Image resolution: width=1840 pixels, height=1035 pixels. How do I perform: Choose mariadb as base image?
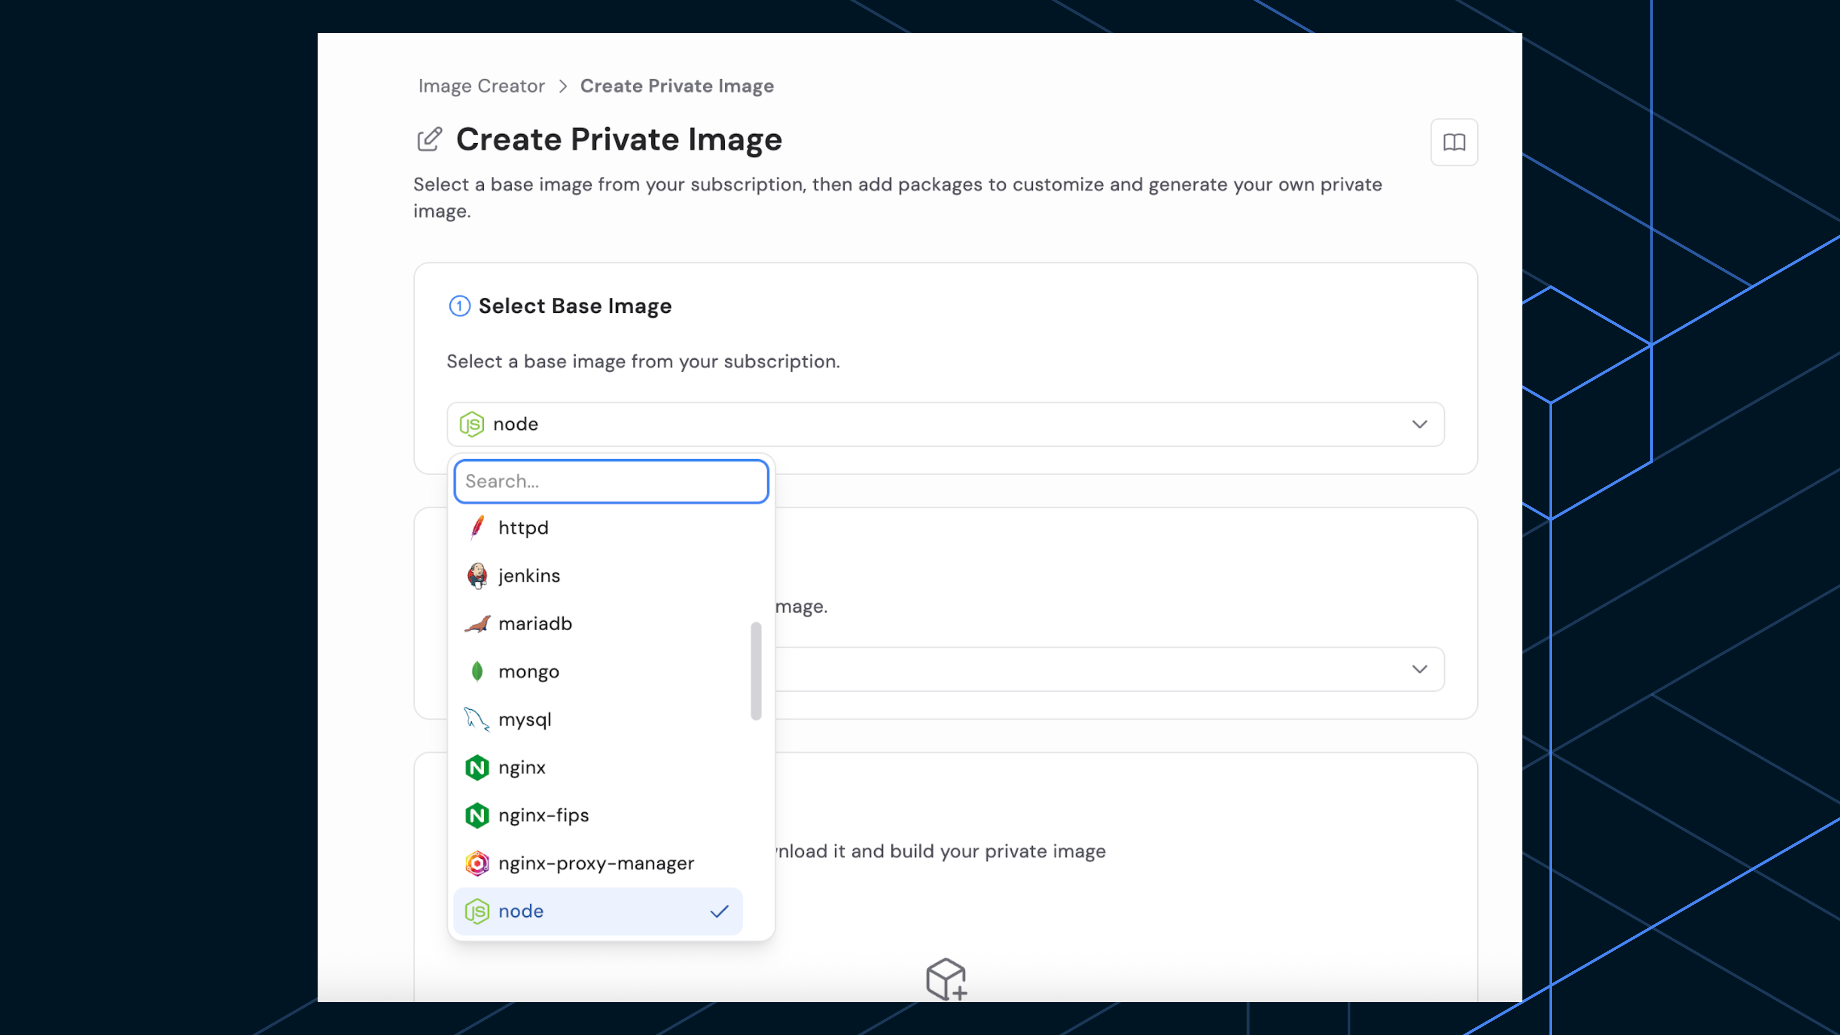pyautogui.click(x=599, y=624)
